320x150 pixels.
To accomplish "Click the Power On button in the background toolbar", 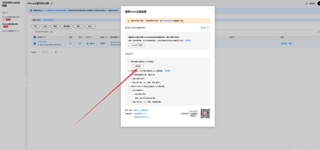I will click(35, 26).
